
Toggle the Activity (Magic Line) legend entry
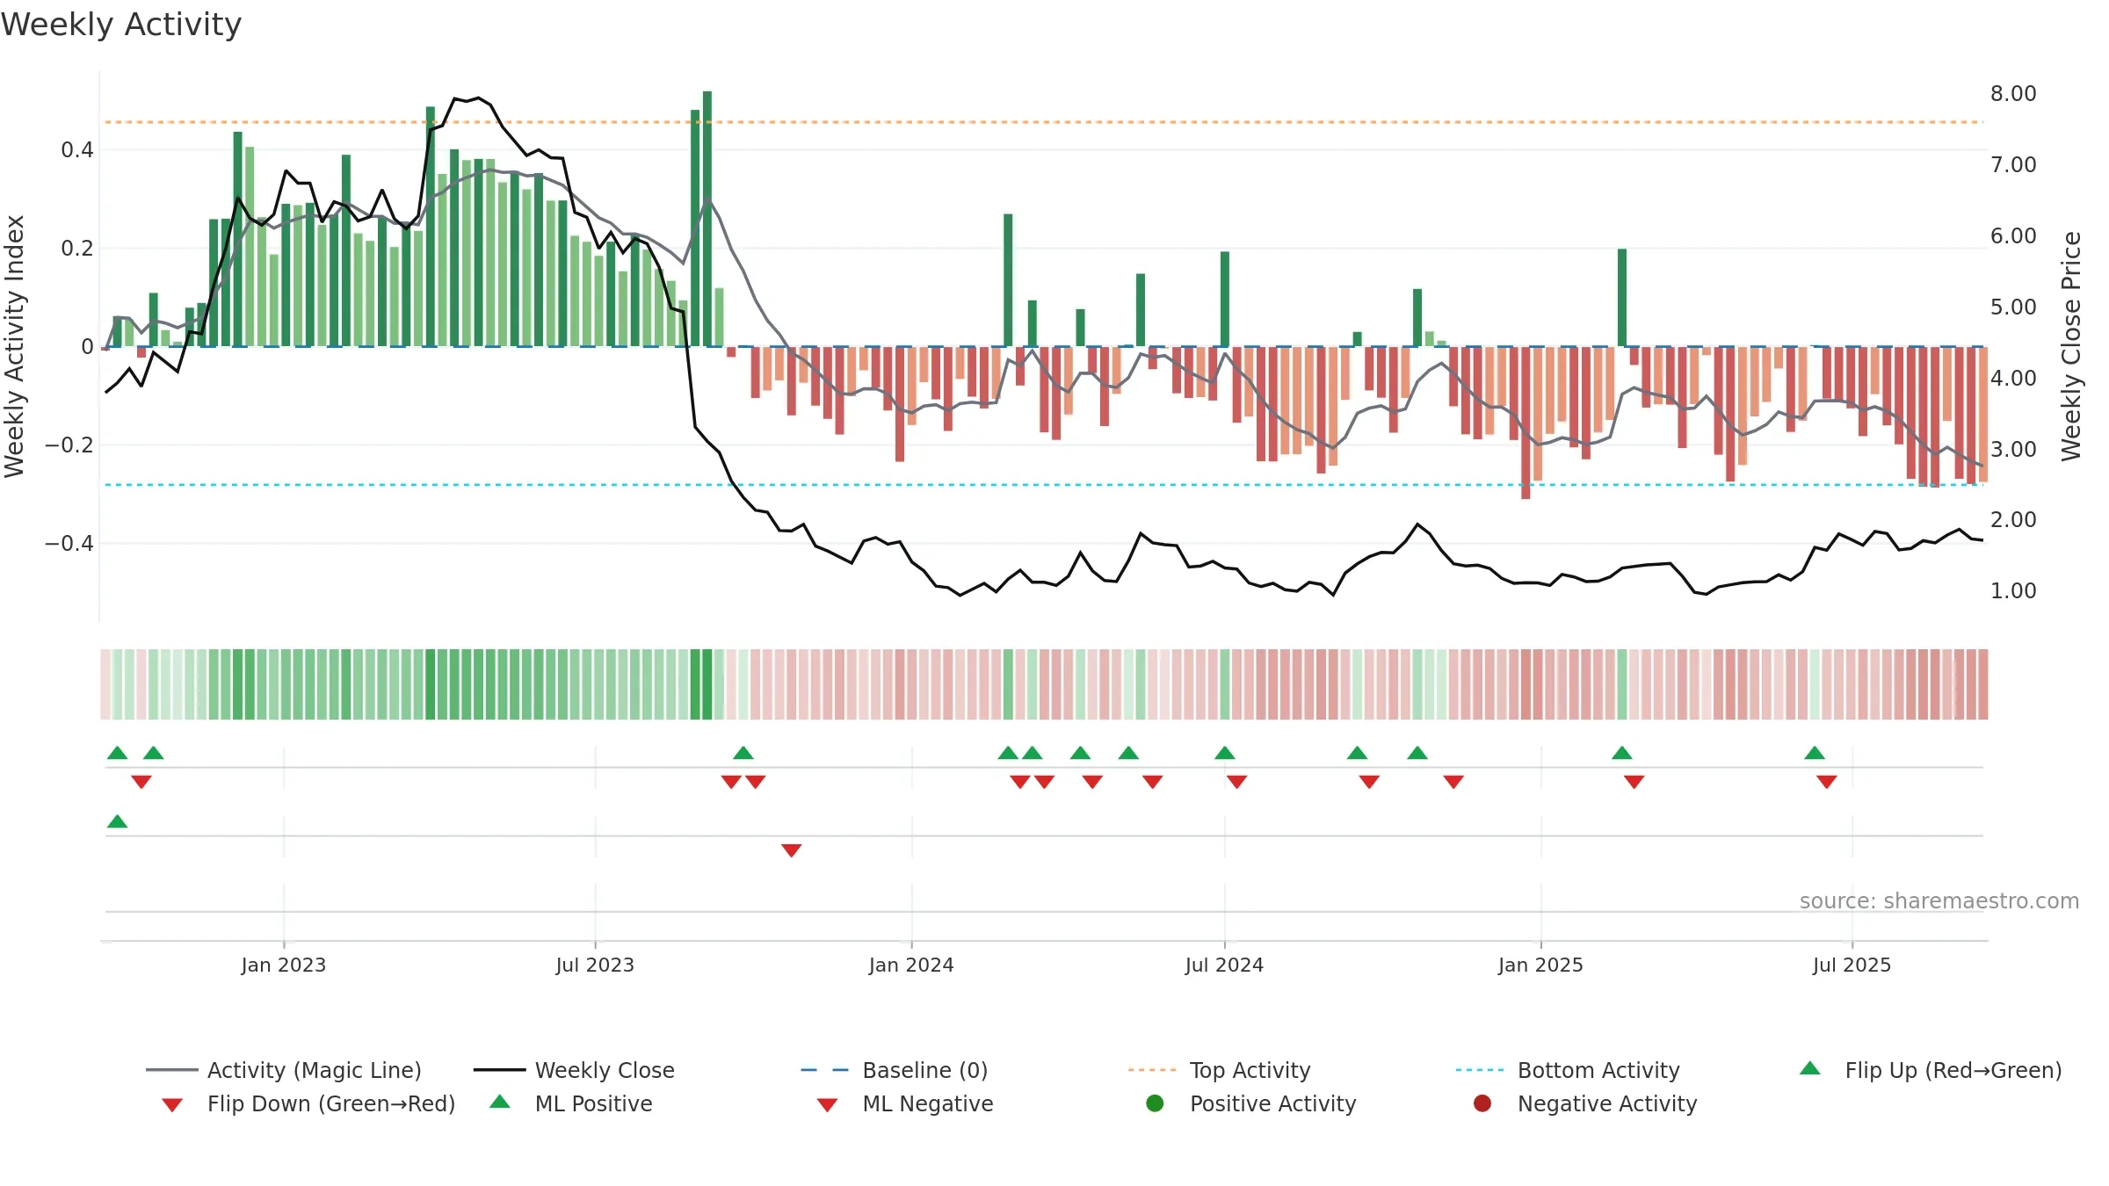(283, 1070)
